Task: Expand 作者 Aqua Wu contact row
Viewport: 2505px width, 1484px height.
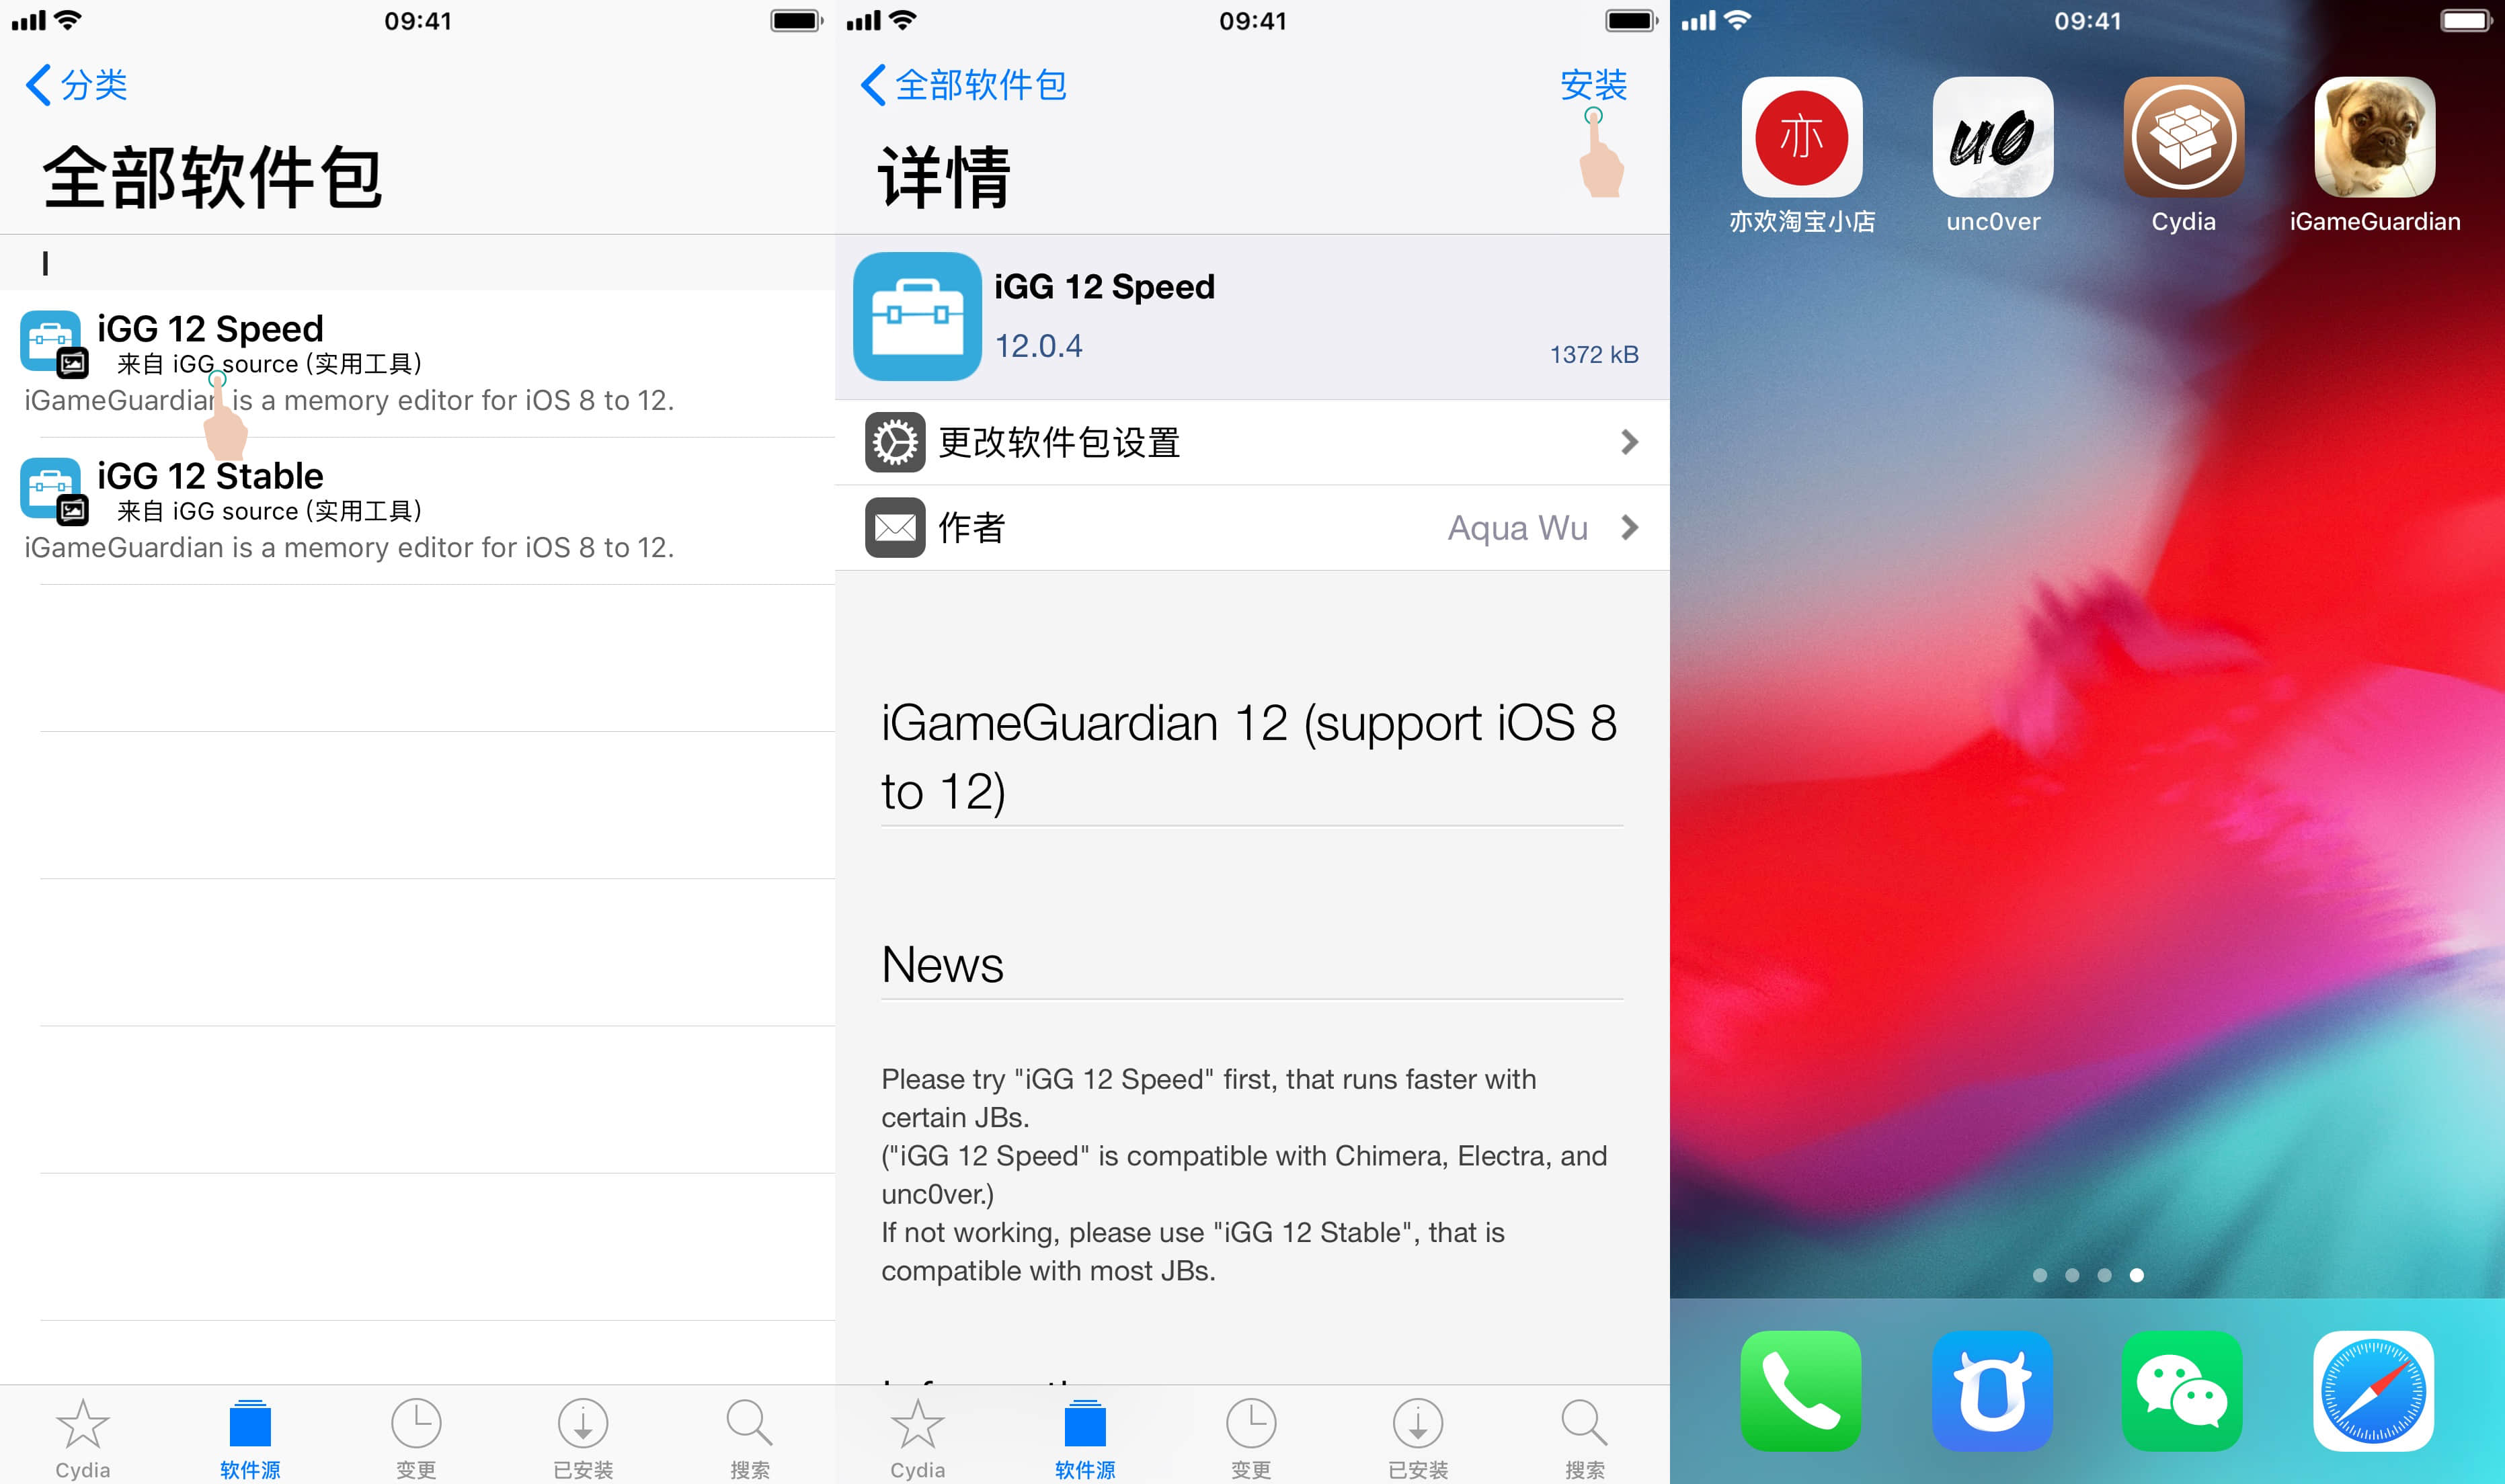Action: click(x=1250, y=525)
